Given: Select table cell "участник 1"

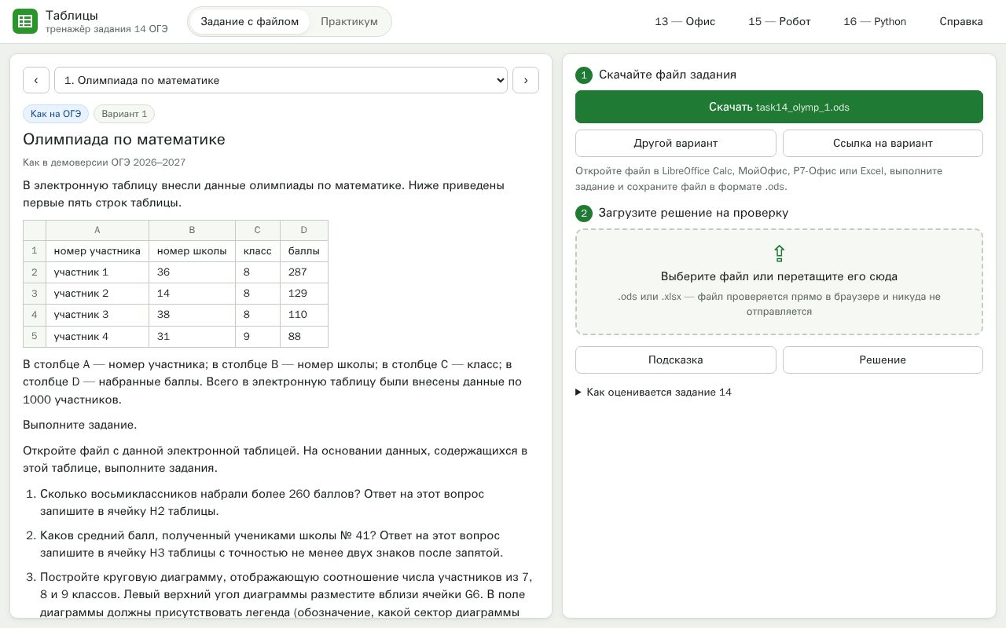Looking at the screenshot, I should click(97, 272).
